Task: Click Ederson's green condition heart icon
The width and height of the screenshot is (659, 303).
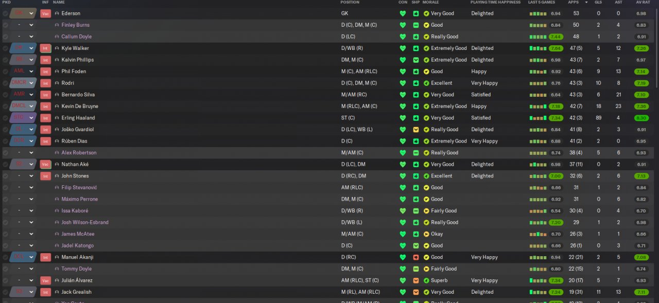Action: coord(403,13)
